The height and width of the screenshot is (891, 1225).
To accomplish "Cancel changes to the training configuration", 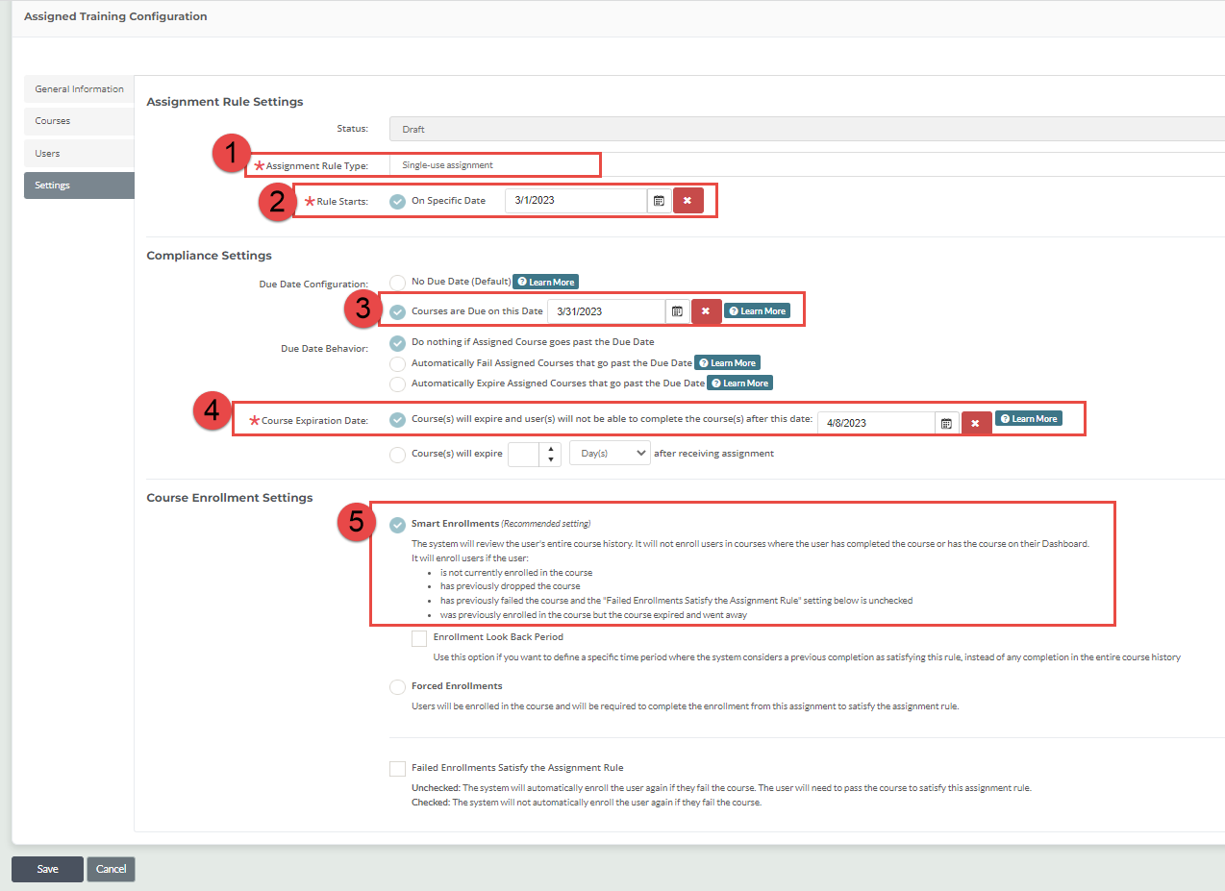I will (x=110, y=868).
